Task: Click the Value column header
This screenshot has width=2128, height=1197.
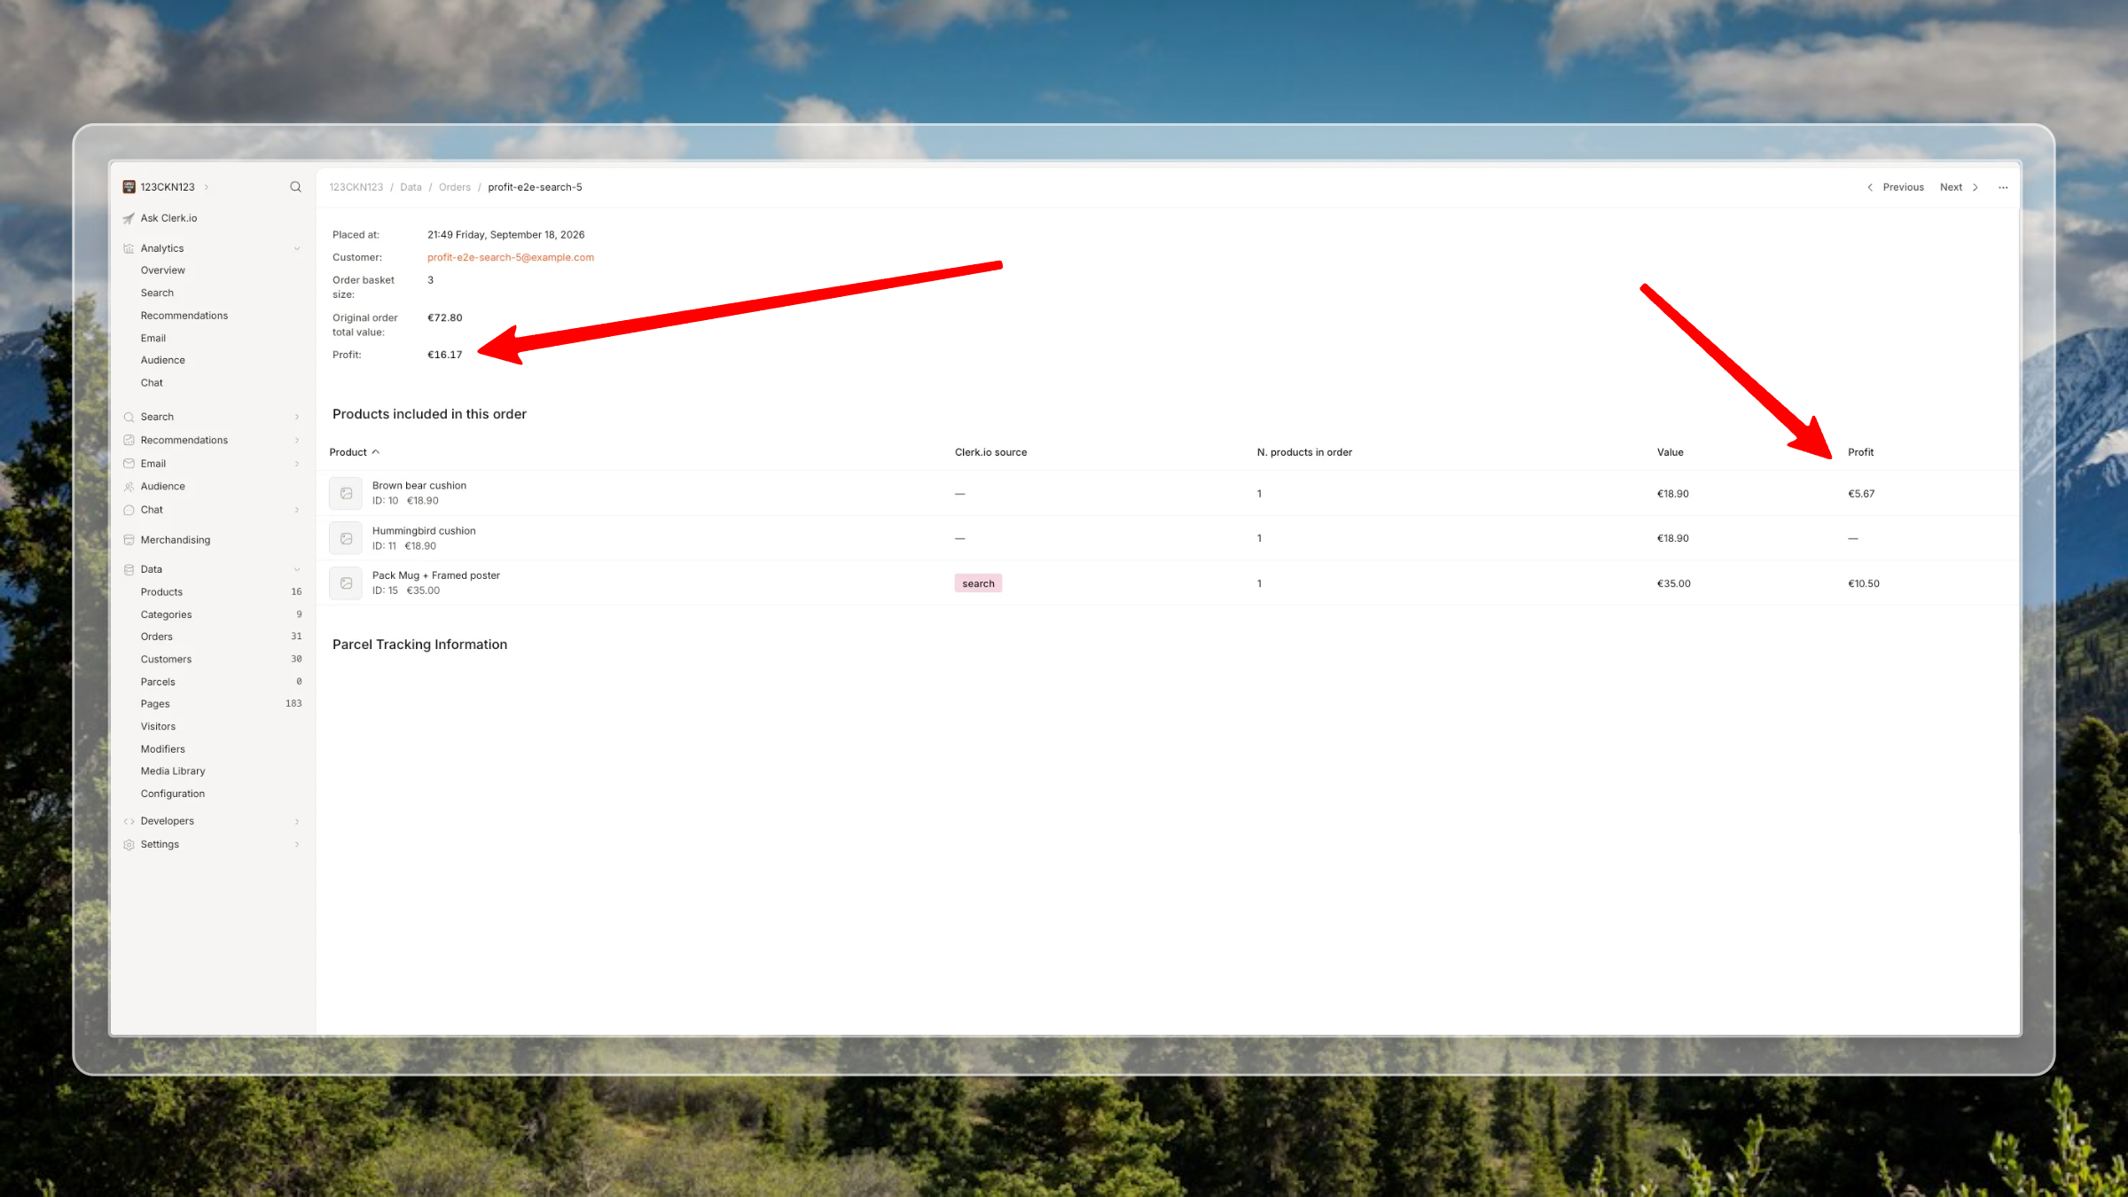Action: click(x=1670, y=452)
